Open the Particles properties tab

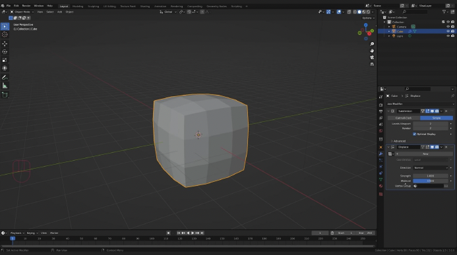(x=381, y=160)
